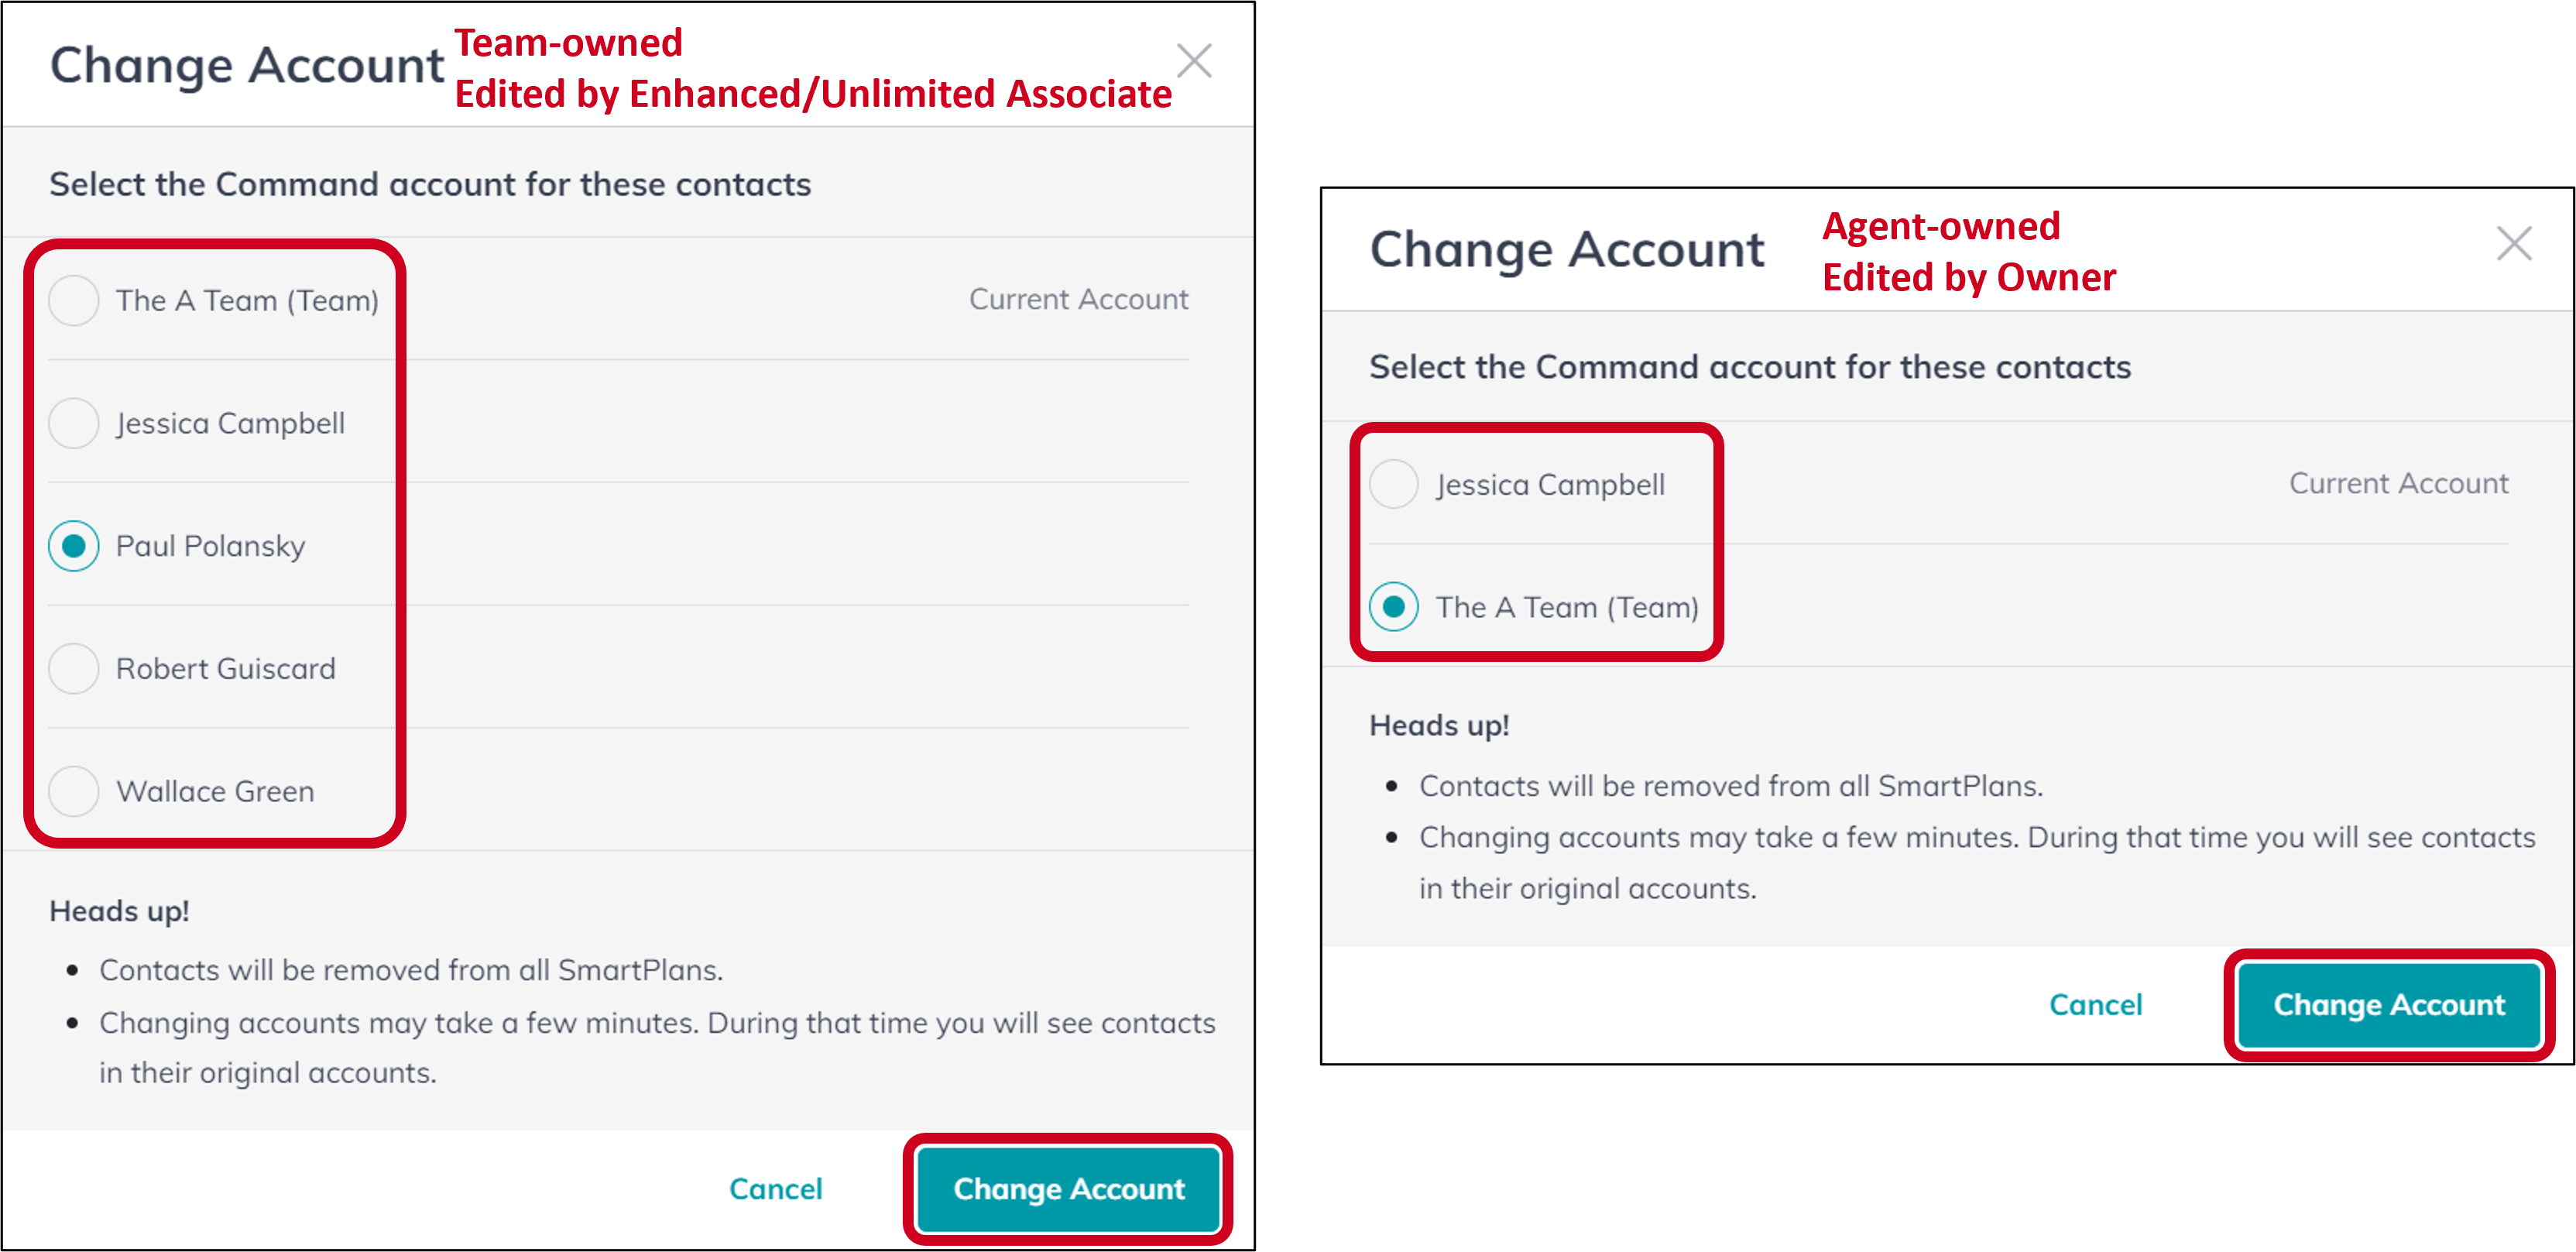The height and width of the screenshot is (1252, 2576).
Task: Close the team-owned Change Account dialog
Action: point(1195,61)
